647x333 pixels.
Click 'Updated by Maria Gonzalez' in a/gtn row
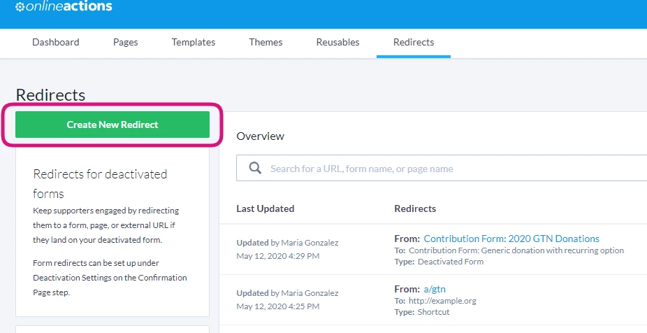pyautogui.click(x=287, y=293)
